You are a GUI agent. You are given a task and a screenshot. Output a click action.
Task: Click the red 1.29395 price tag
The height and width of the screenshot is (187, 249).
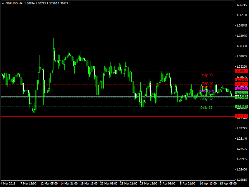click(242, 116)
